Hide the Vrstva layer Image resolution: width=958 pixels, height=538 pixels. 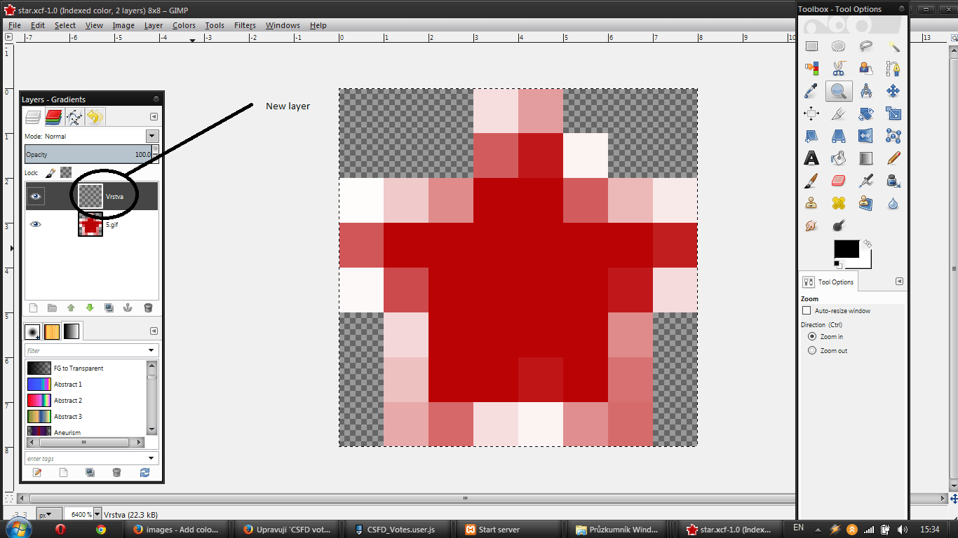36,196
